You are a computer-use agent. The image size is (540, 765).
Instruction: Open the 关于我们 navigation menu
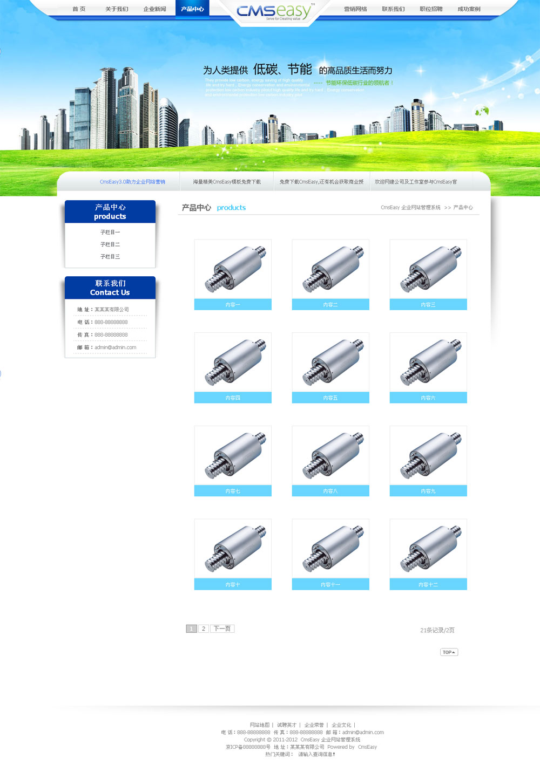pos(117,9)
